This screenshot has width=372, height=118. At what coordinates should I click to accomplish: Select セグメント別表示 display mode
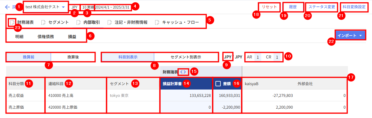pyautogui.click(x=186, y=57)
